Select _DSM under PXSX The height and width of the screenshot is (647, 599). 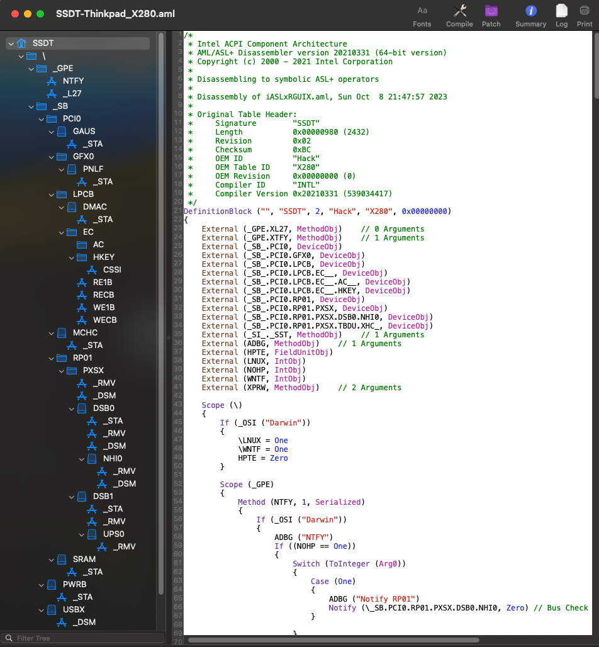(104, 396)
